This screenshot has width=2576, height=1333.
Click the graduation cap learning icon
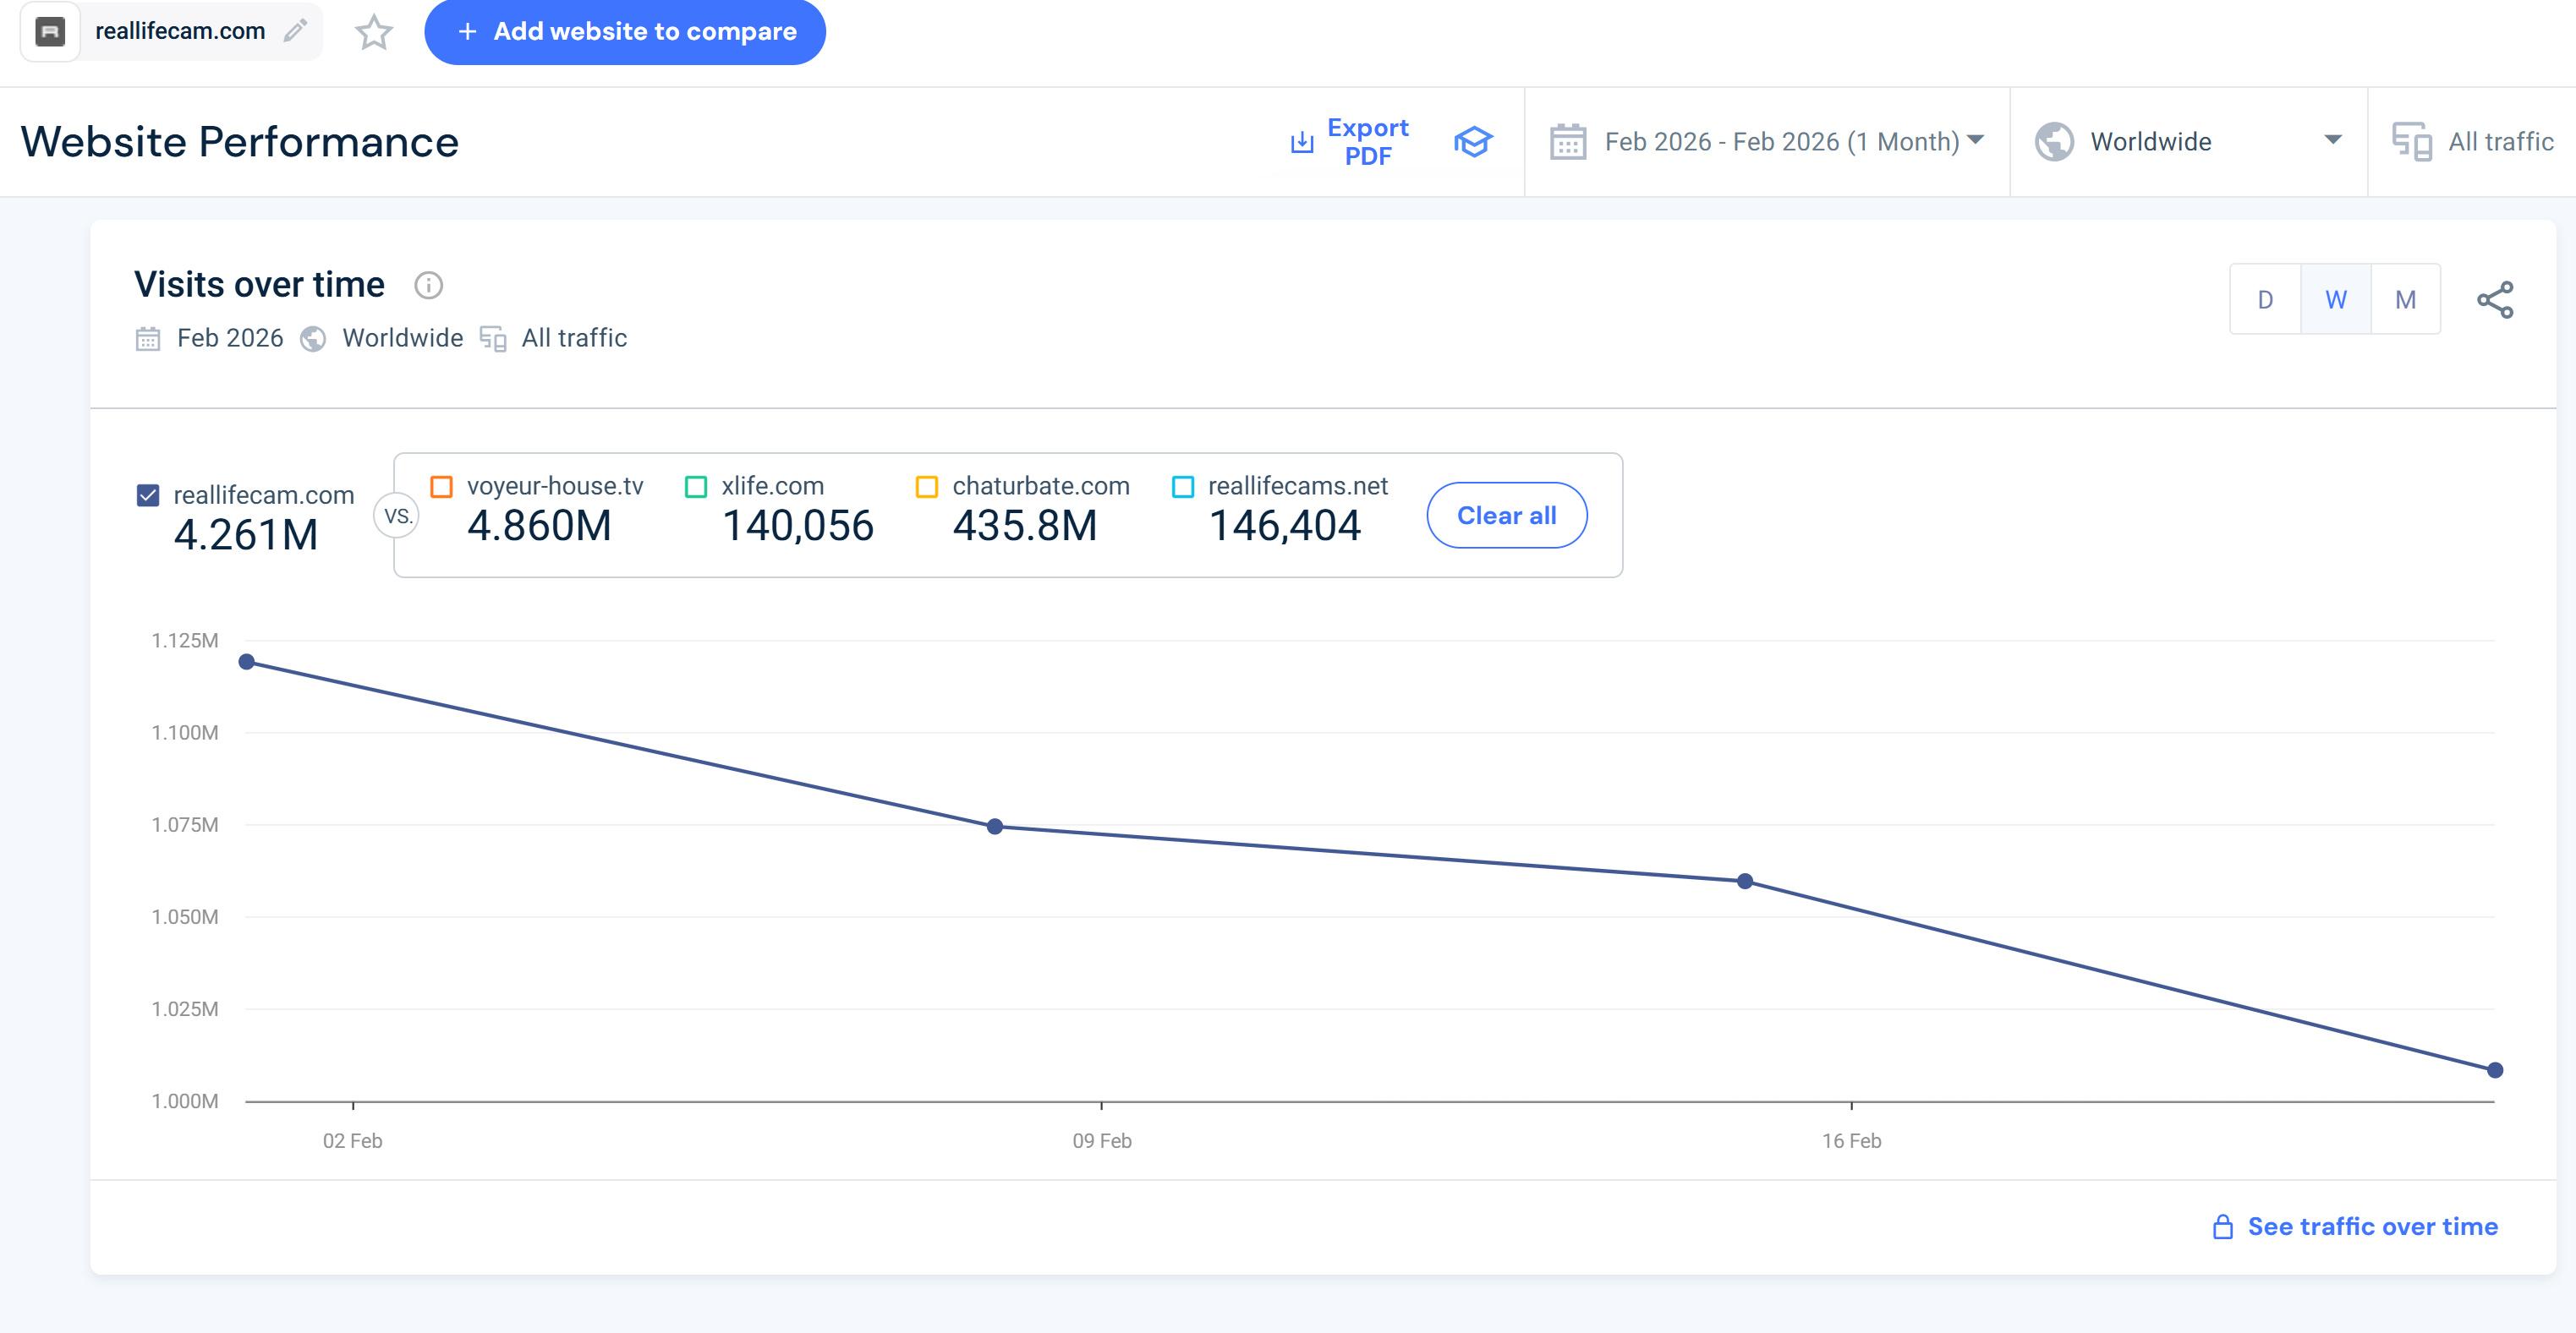pyautogui.click(x=1472, y=142)
